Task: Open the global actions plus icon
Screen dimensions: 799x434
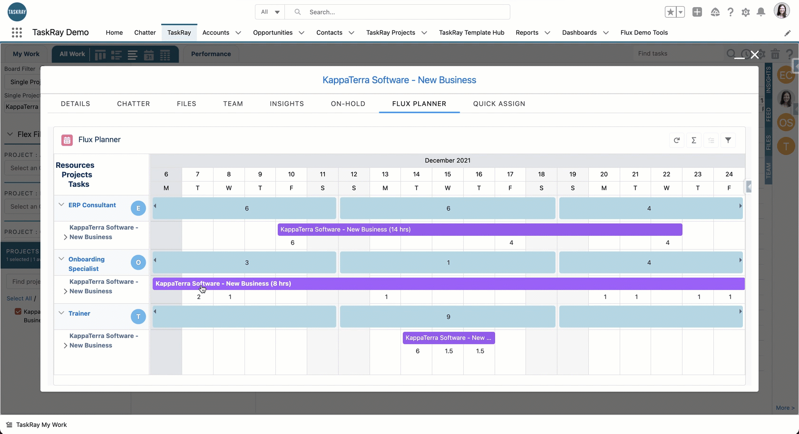Action: point(697,12)
